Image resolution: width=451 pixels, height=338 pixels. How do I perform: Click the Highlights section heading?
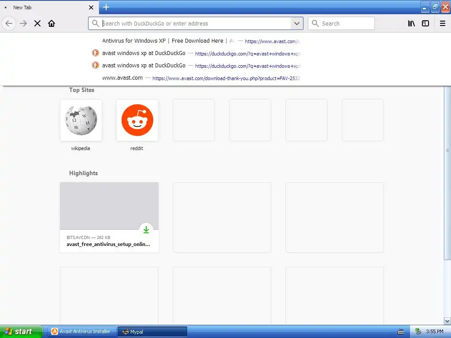coord(83,173)
